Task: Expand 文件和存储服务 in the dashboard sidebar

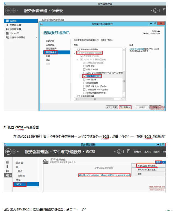Action: pos(36,37)
